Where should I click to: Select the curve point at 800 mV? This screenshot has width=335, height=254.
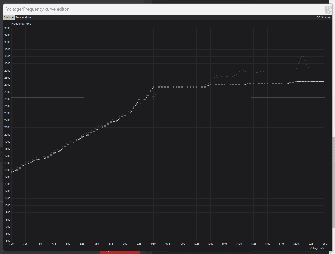(x=68, y=144)
